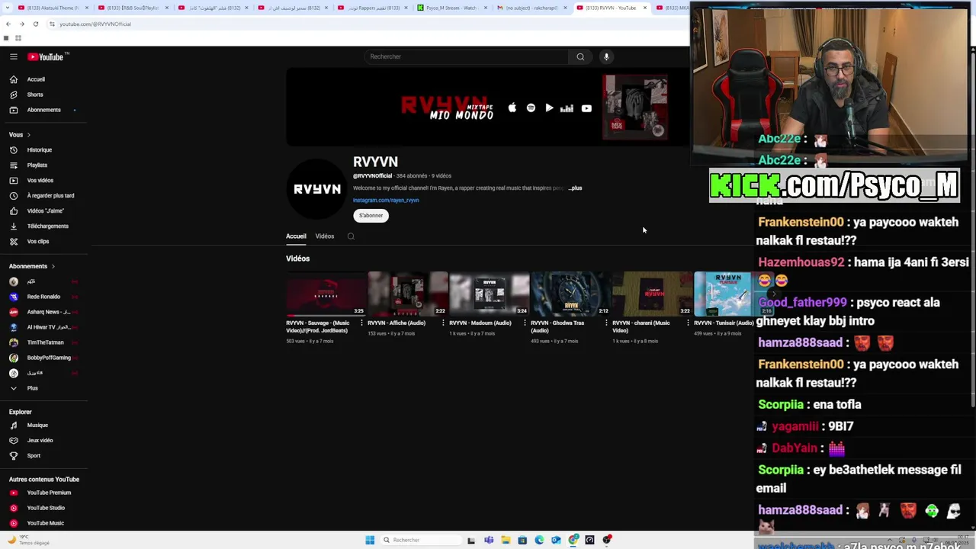Open the weather widget on taskbar

click(x=29, y=540)
